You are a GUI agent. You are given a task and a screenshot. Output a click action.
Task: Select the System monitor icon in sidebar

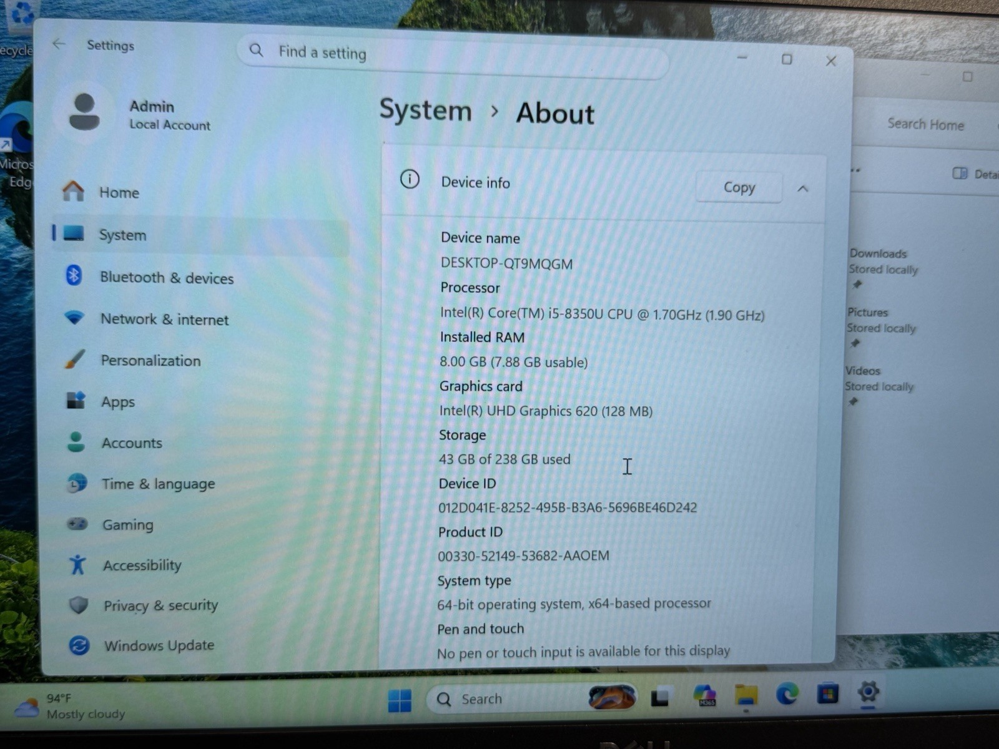[x=74, y=234]
